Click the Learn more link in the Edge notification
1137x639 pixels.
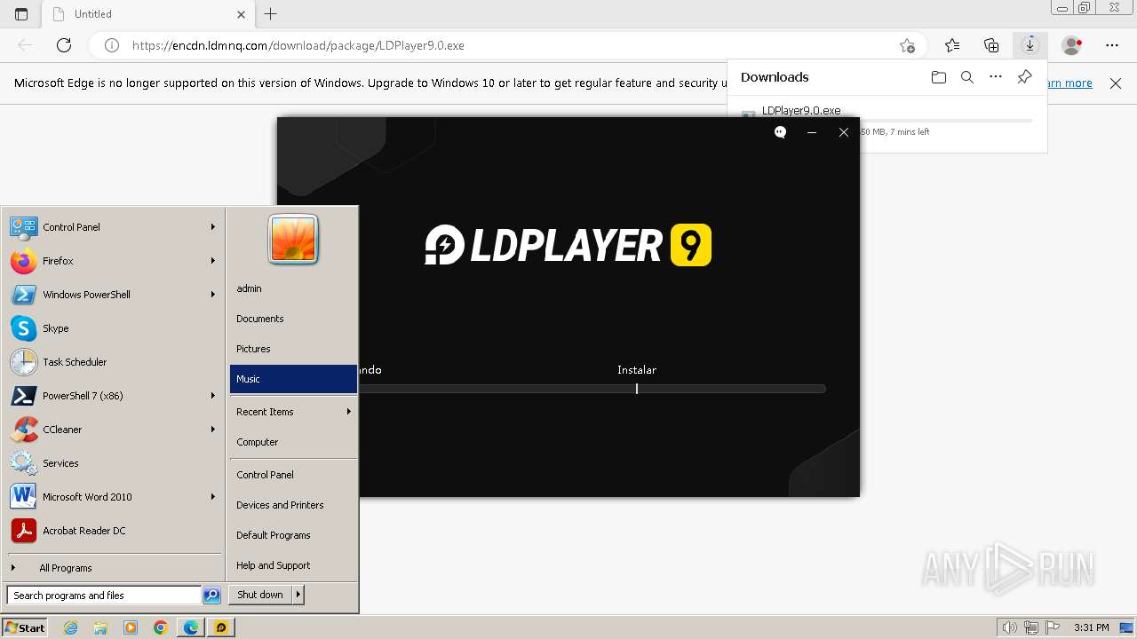click(x=1069, y=83)
